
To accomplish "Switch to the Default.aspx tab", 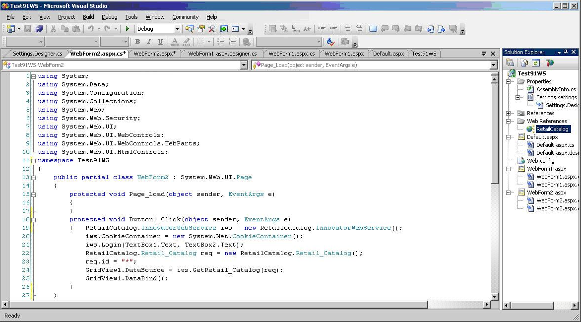I will [x=388, y=54].
